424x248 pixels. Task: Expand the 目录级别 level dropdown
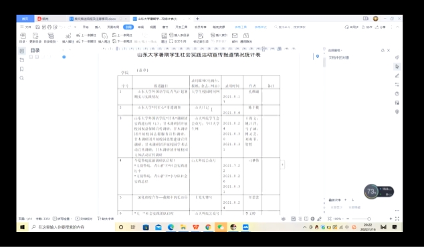[51, 37]
